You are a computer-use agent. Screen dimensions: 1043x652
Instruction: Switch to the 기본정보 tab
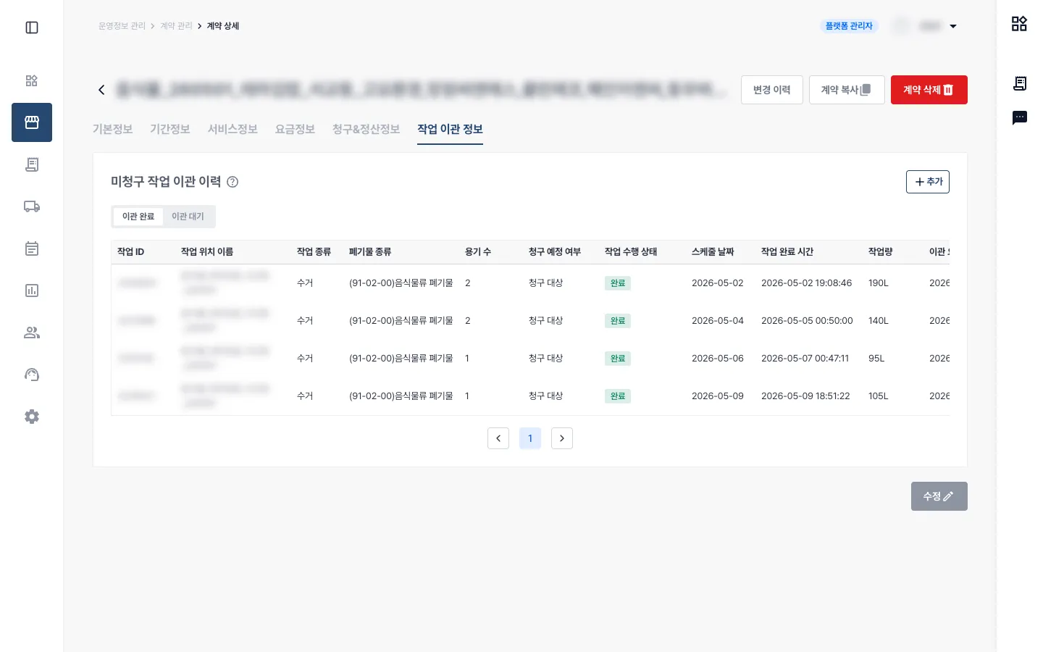click(112, 129)
